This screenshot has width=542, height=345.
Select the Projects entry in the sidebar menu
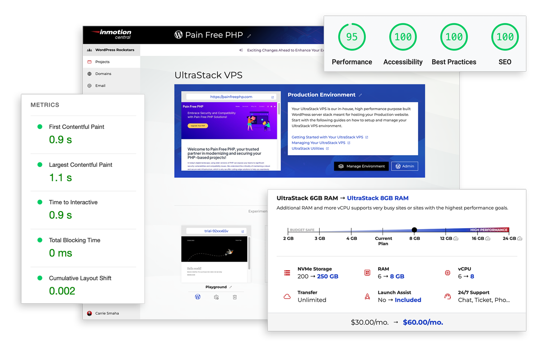tap(103, 62)
